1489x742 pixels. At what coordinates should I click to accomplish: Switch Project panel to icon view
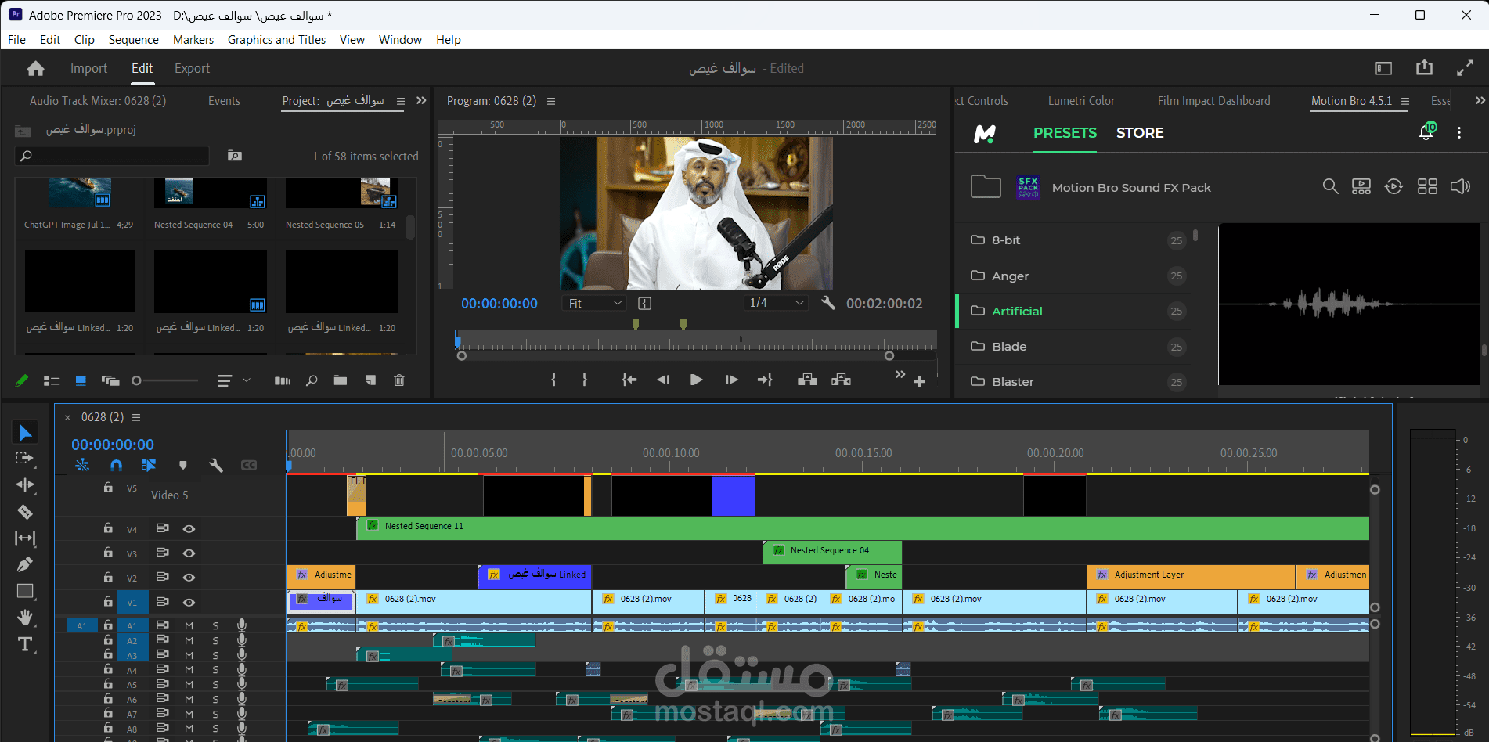(x=81, y=381)
